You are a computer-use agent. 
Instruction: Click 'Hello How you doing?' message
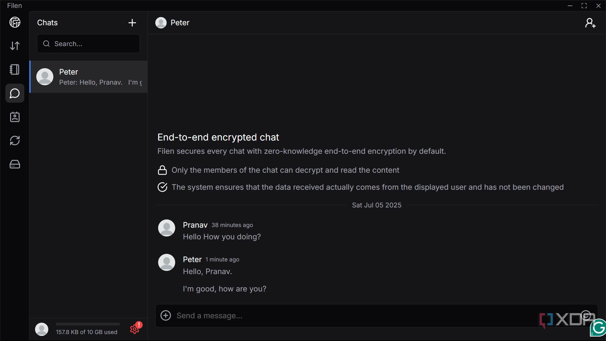tap(222, 237)
